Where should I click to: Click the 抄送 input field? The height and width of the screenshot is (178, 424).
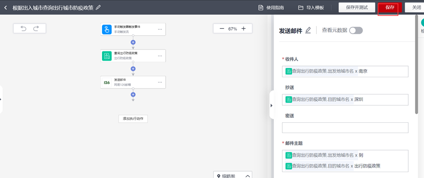click(345, 100)
